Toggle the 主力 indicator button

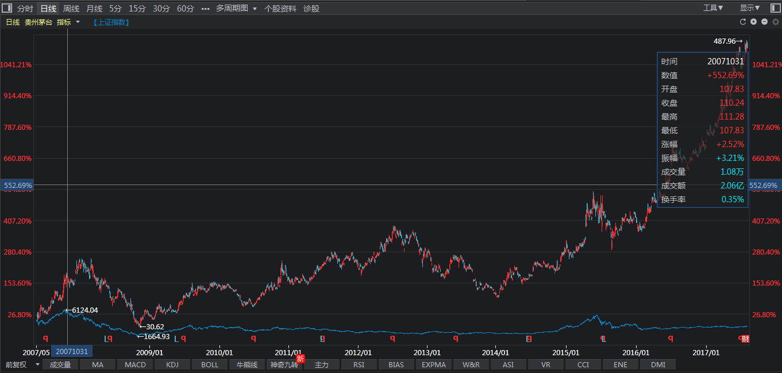322,364
